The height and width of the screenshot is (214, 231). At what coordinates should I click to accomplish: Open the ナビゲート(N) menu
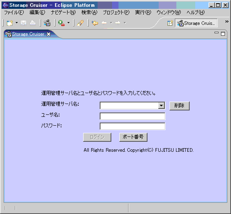pyautogui.click(x=63, y=12)
